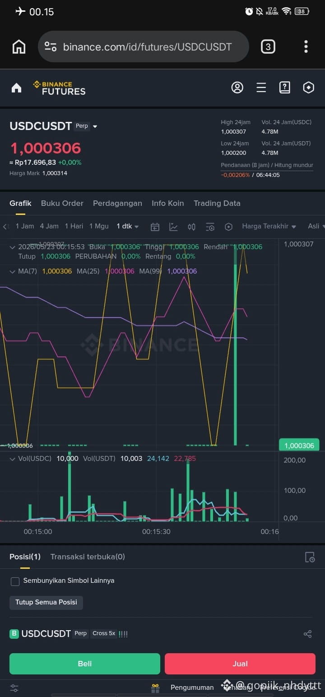Expand the USDCUSDT Perp symbol dropdown
The width and height of the screenshot is (325, 697).
95,126
